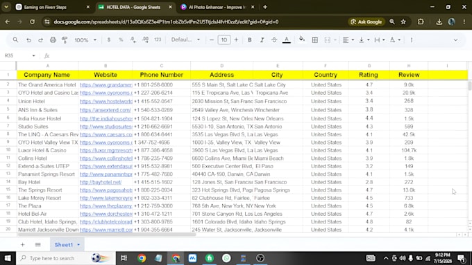Open the ansextend.com link

coord(106,110)
